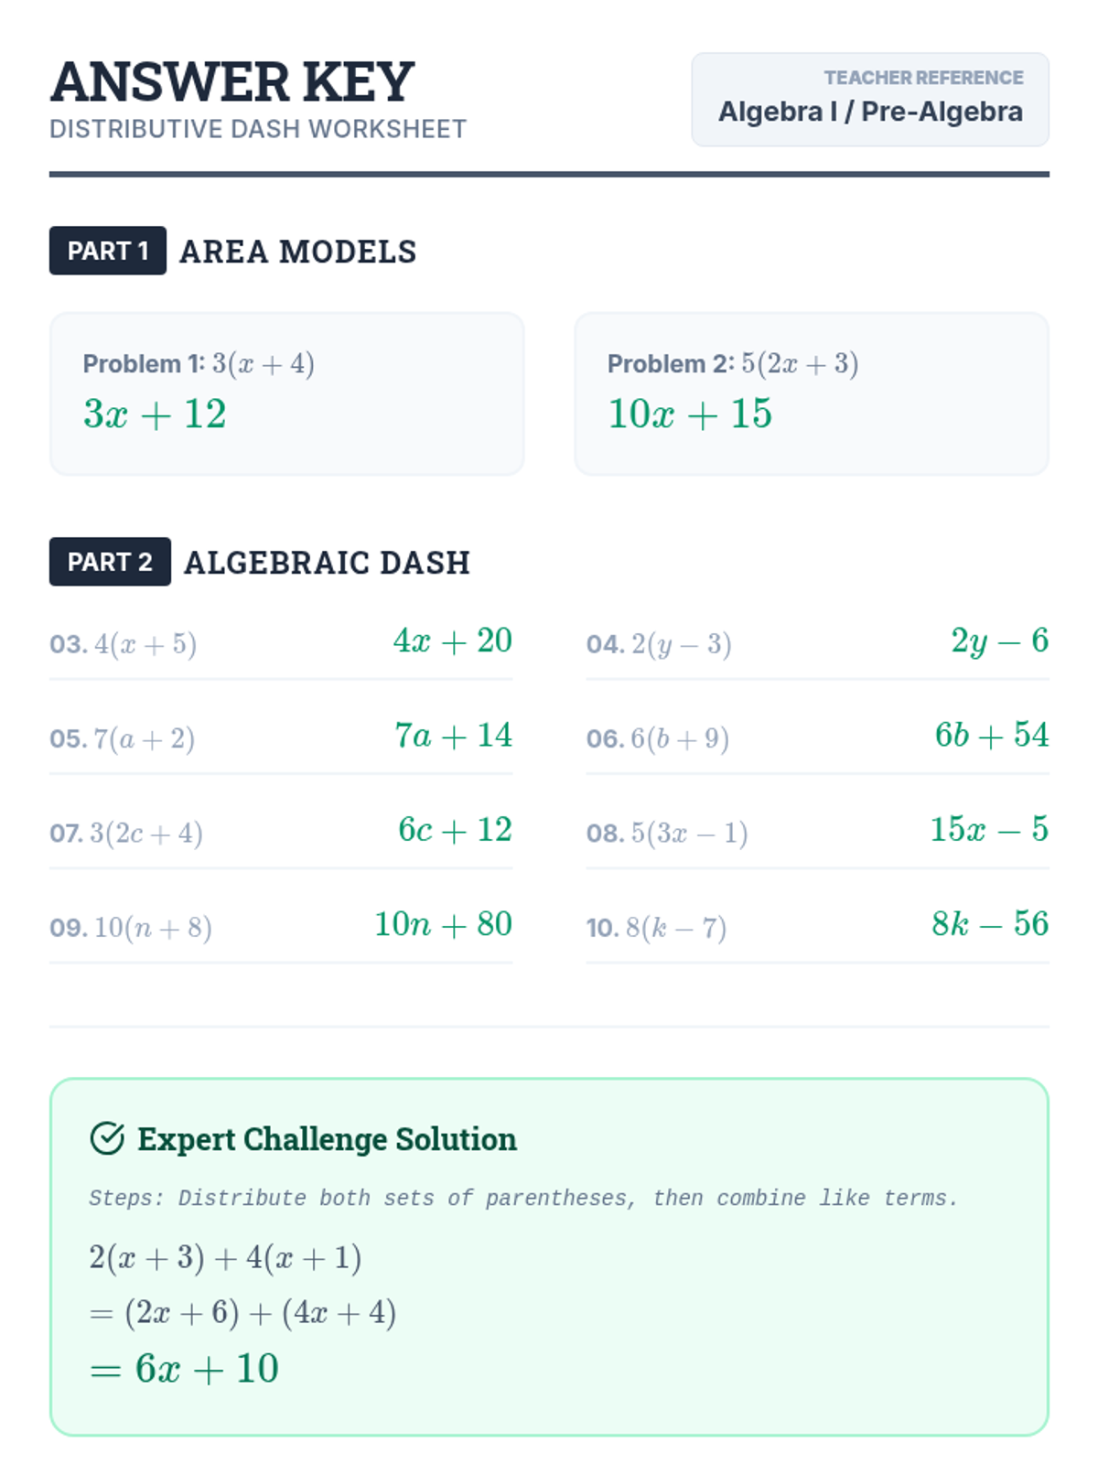1098x1464 pixels.
Task: Click the checkmark icon beside Expert Challenge Solution
Action: [107, 1138]
